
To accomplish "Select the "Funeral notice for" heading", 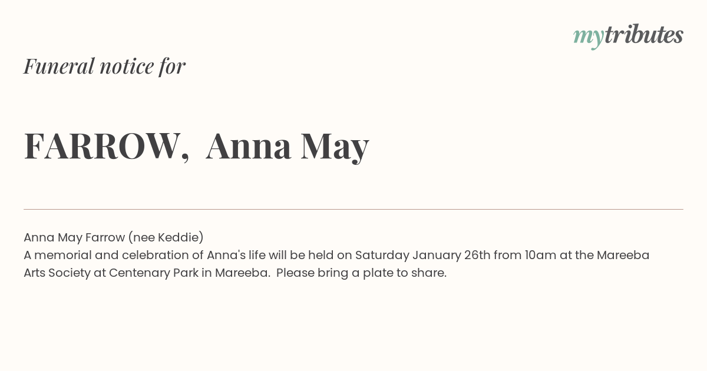I will (x=104, y=66).
